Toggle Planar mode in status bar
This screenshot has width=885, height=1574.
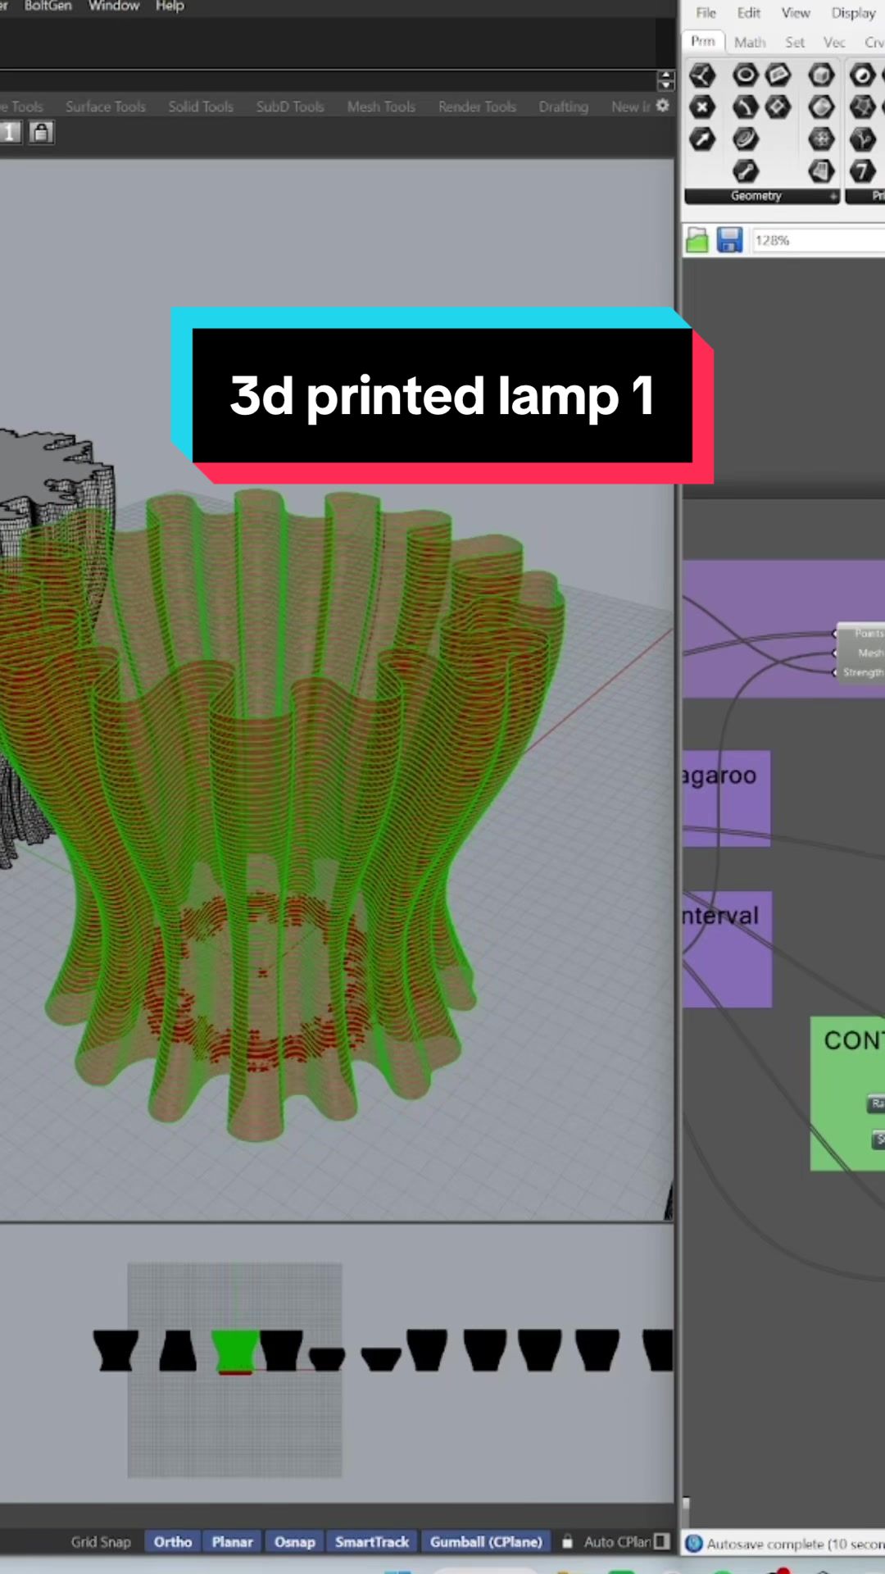point(233,1542)
